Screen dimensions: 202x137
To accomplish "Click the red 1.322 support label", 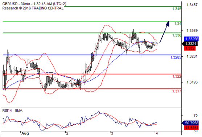I will click(177, 76).
